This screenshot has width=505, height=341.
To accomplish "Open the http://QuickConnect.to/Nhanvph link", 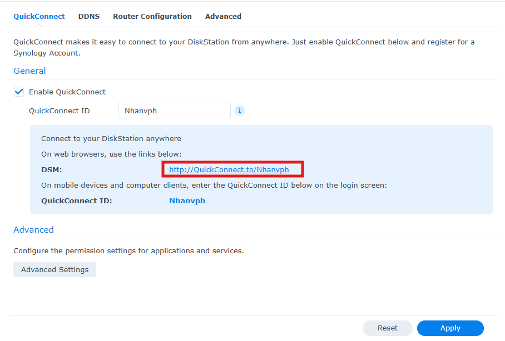I will tap(229, 169).
